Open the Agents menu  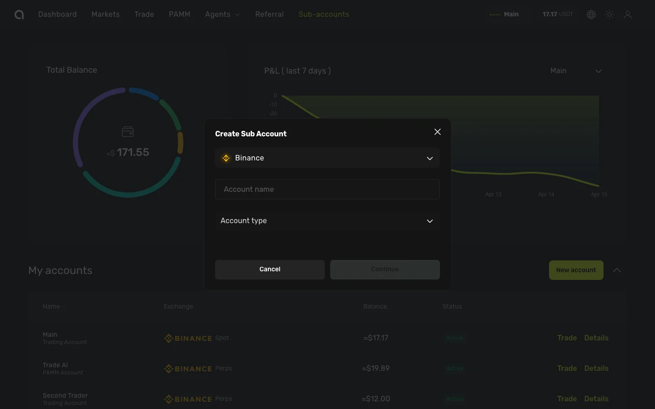(222, 15)
